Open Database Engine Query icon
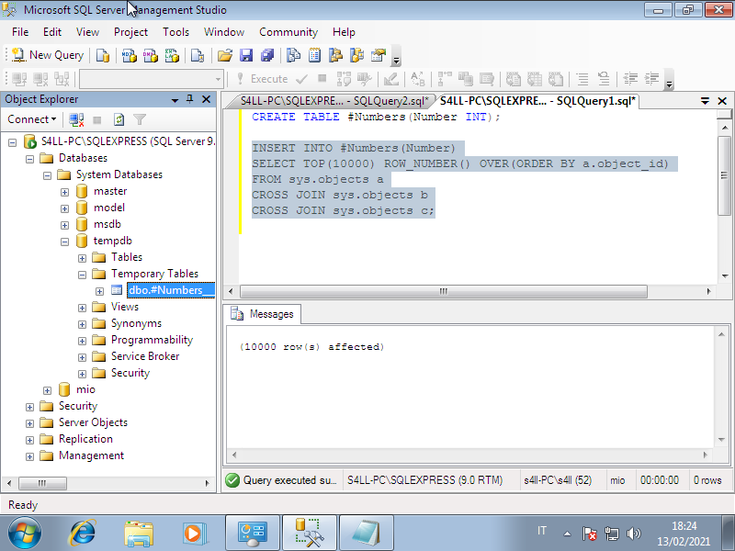 pos(103,55)
